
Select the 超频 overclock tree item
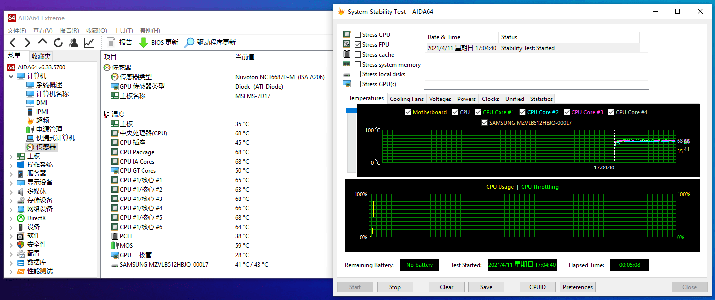coord(43,120)
